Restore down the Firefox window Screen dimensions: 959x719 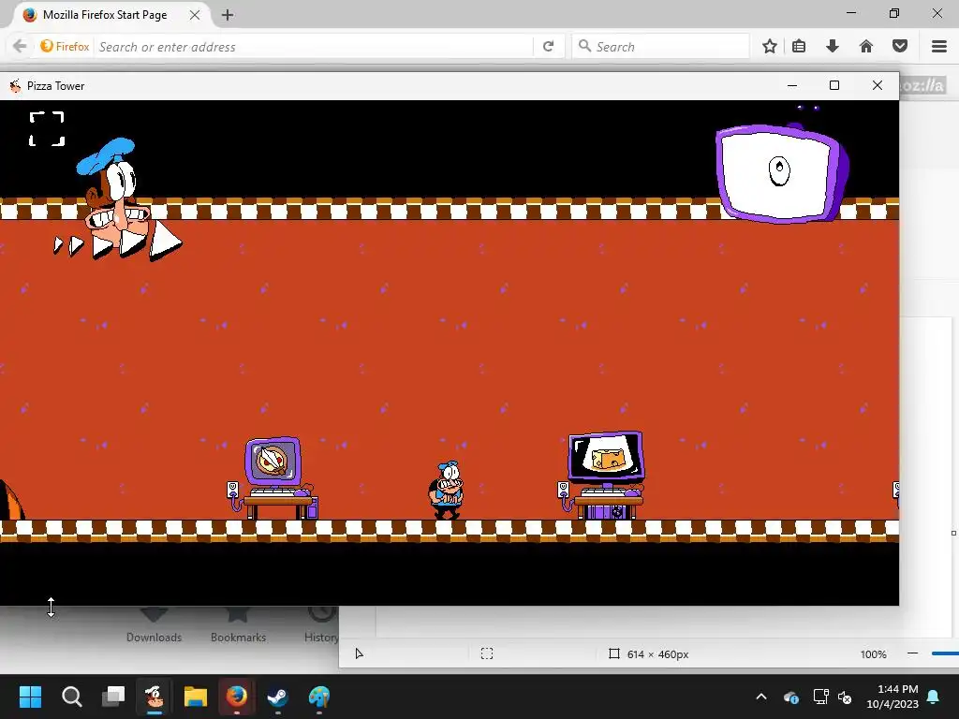click(x=894, y=13)
